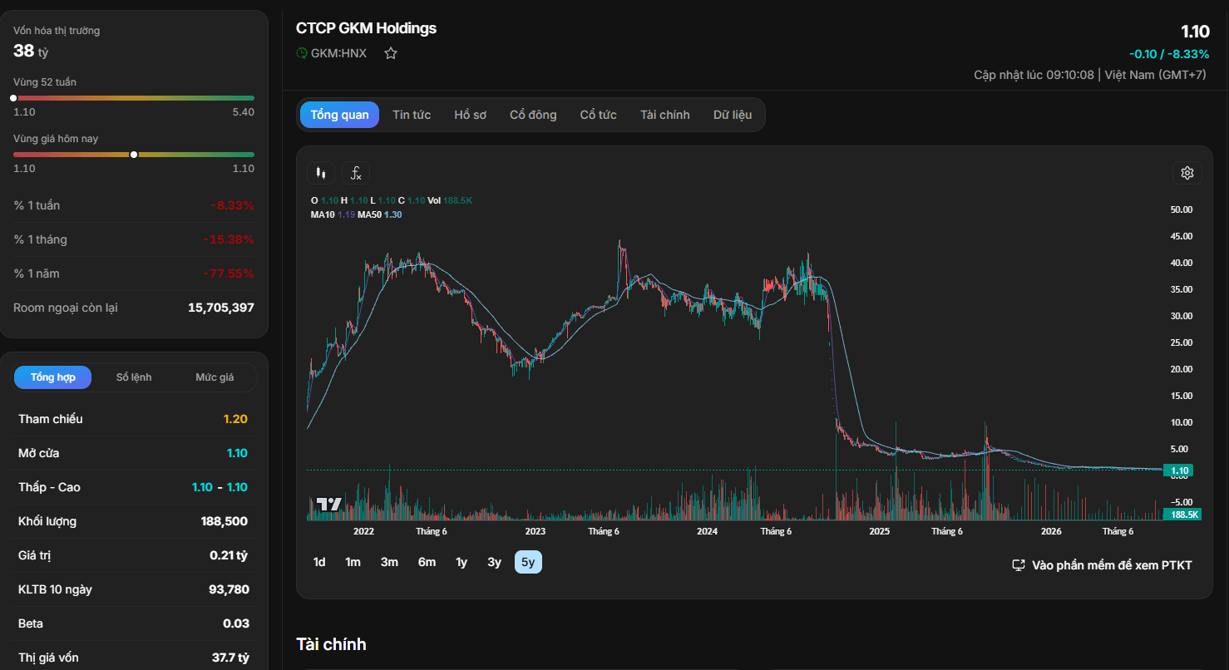The image size is (1229, 670).
Task: Click Thị giá vốn 37.7 tỷ value
Action: click(230, 658)
